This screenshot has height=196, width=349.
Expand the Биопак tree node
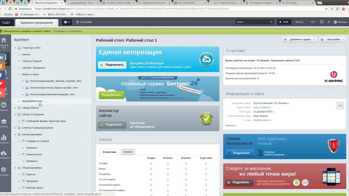19,54
